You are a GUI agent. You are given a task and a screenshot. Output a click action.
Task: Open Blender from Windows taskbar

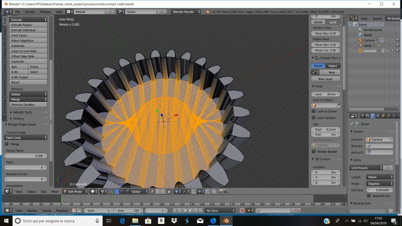coord(226,220)
